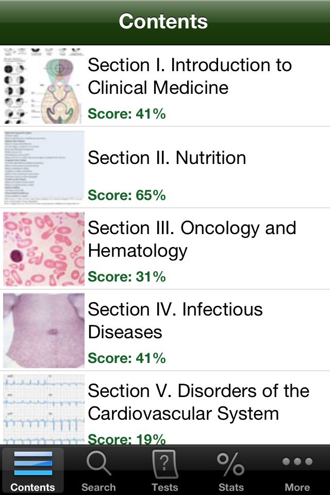Image resolution: width=330 pixels, height=495 pixels.
Task: Select Section III. Oncology and Hematology
Action: coord(165,249)
